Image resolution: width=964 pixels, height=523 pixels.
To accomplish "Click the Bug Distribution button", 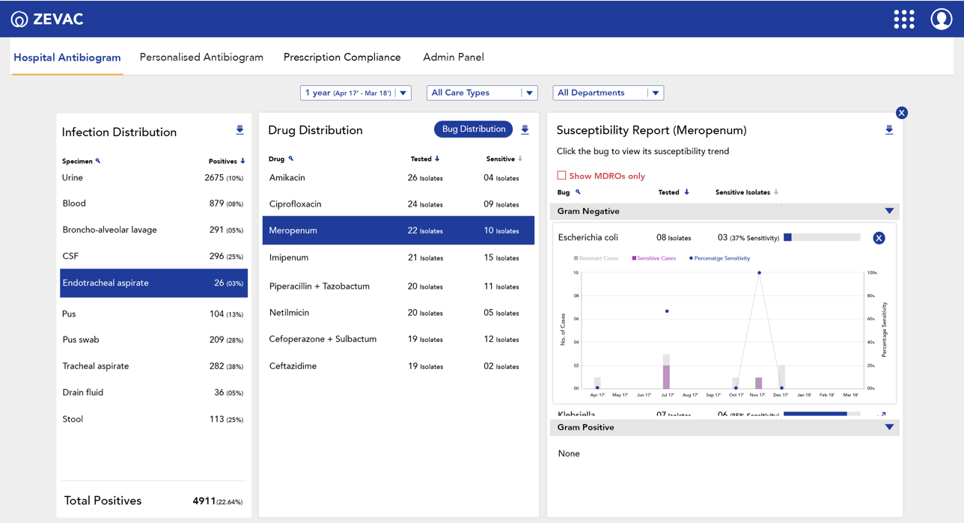I will (473, 129).
